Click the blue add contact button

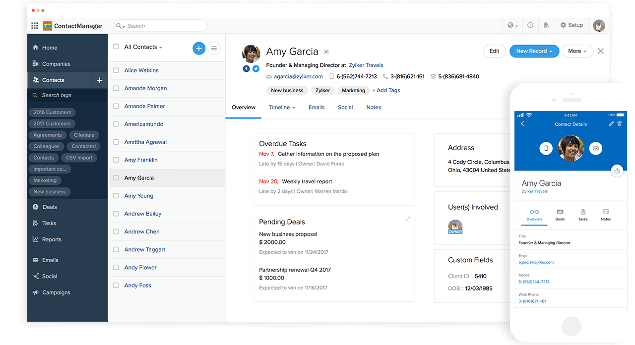[199, 48]
